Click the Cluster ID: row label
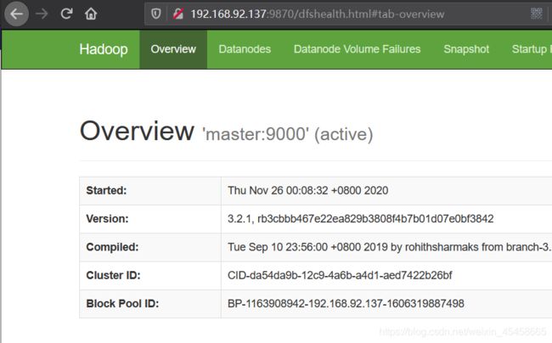The image size is (552, 343). pos(113,275)
